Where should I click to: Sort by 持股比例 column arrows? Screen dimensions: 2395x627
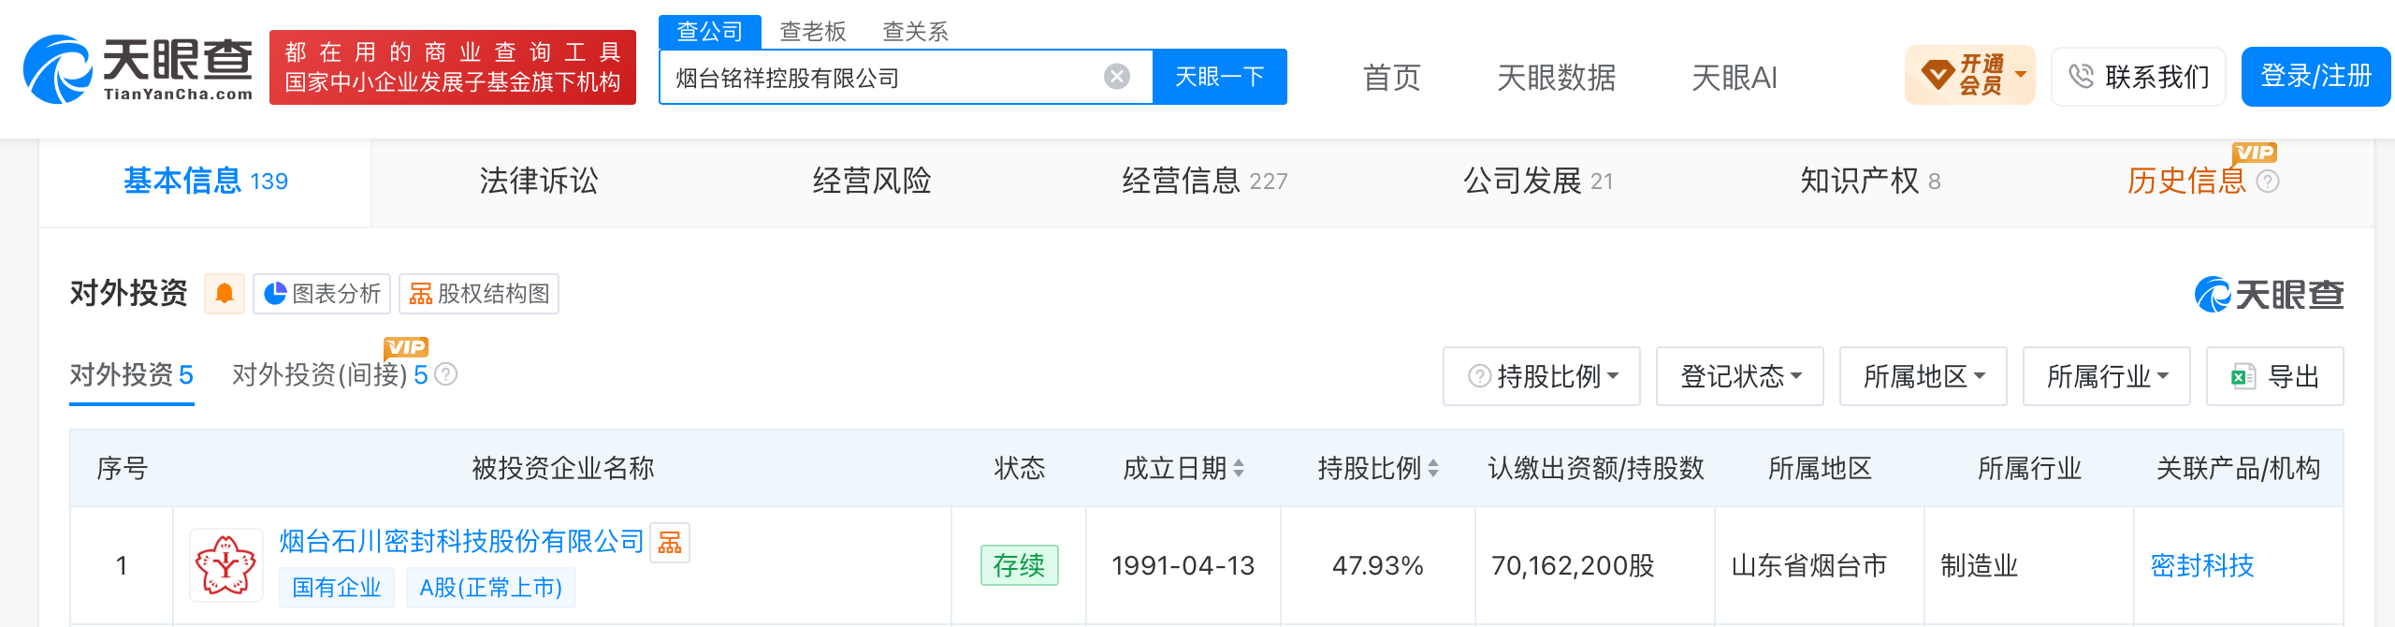[x=1433, y=468]
